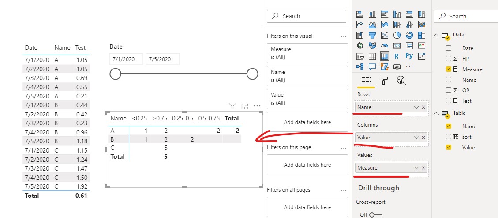The width and height of the screenshot is (498, 218).
Task: Select the scatter chart visual
Action: [x=384, y=35]
